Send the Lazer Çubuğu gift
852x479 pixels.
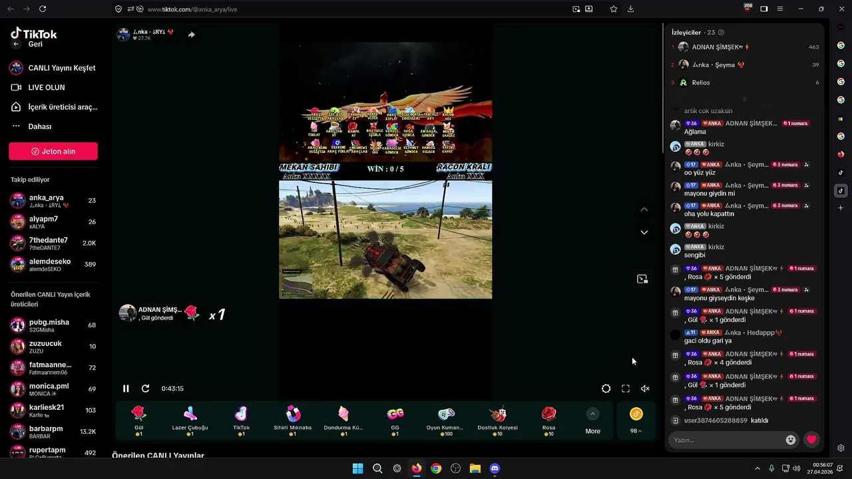190,420
